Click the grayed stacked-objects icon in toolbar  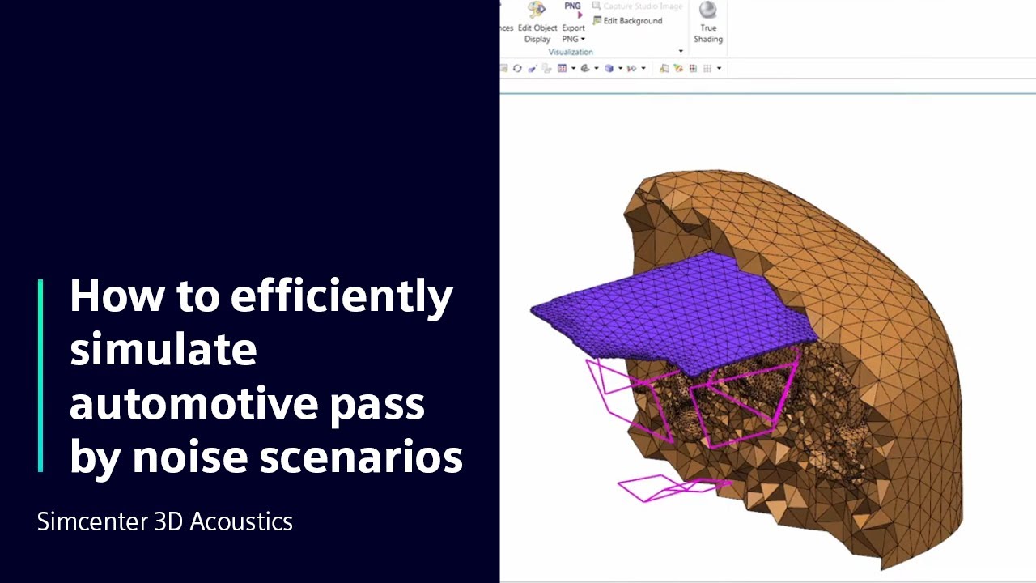546,69
